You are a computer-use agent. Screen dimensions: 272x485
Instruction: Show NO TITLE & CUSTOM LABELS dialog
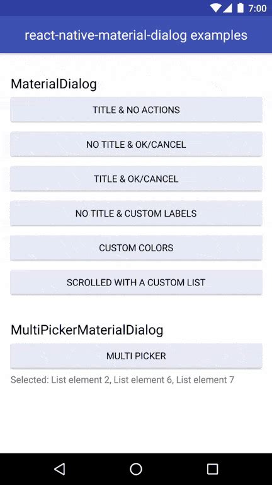(x=136, y=213)
